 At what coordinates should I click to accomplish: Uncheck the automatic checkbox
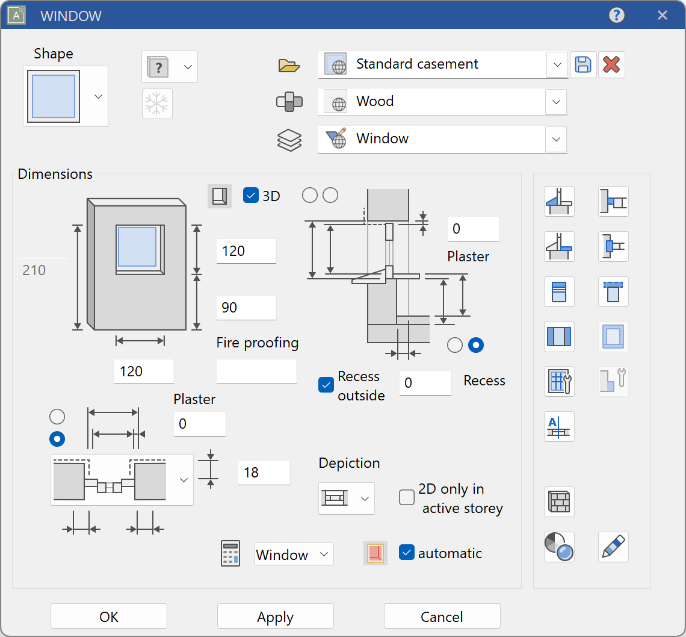point(406,553)
